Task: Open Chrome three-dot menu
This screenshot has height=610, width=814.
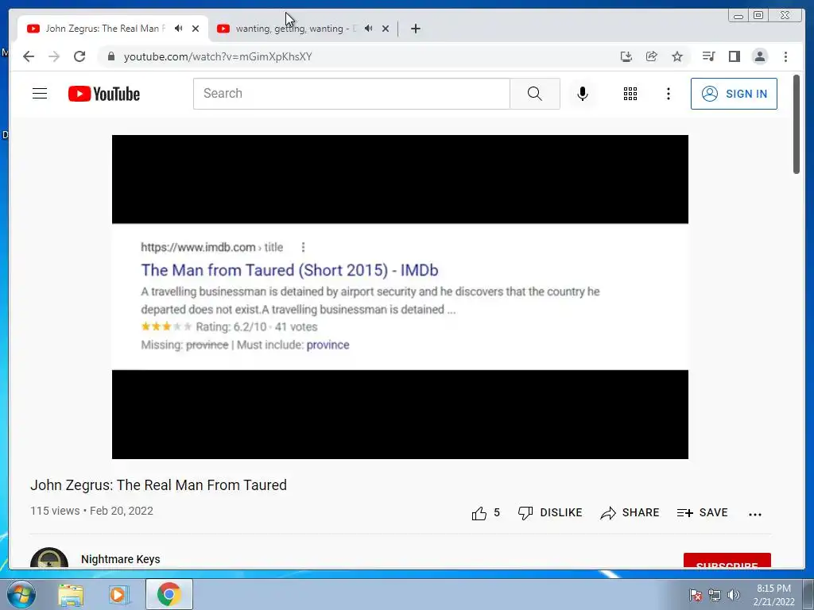Action: click(x=785, y=56)
